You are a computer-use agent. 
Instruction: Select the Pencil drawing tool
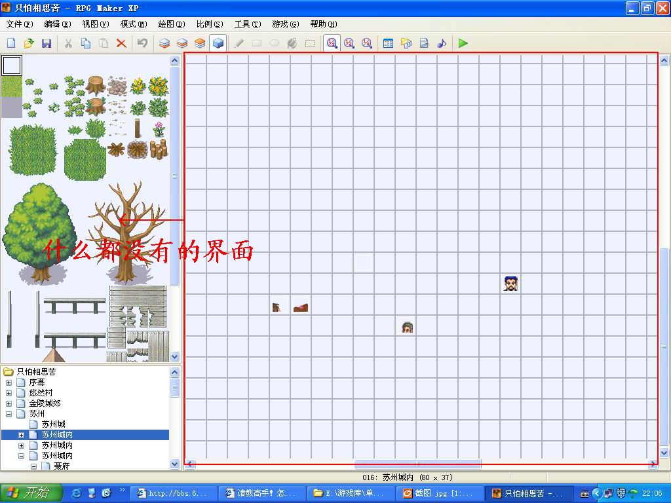click(239, 43)
